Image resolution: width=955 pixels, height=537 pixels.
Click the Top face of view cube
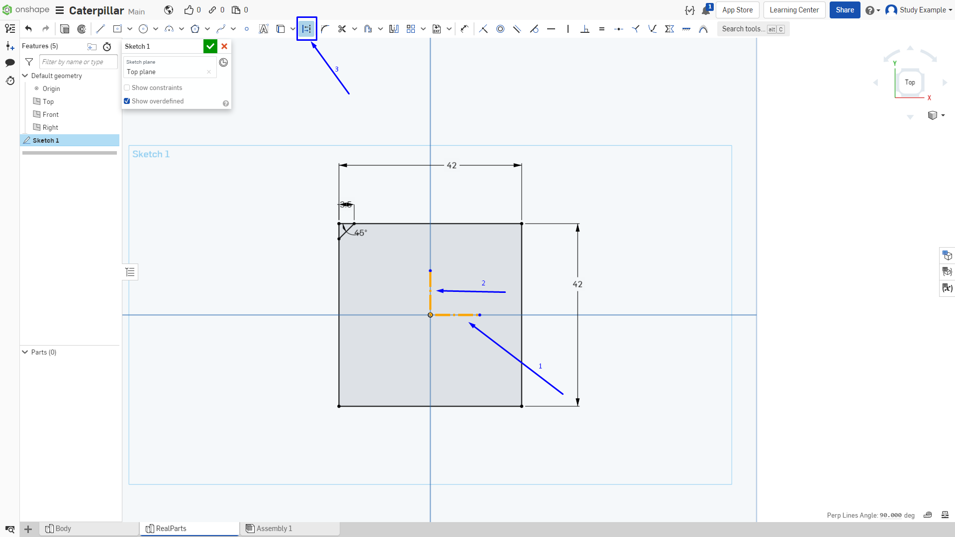pyautogui.click(x=910, y=83)
